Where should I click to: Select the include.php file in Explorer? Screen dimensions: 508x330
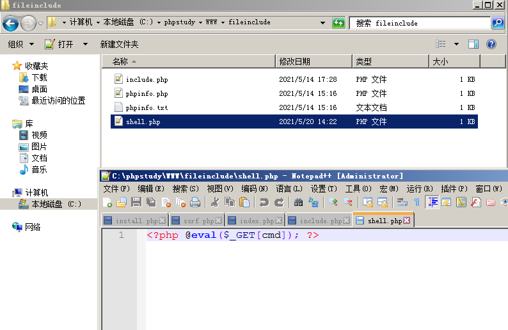pyautogui.click(x=294, y=79)
